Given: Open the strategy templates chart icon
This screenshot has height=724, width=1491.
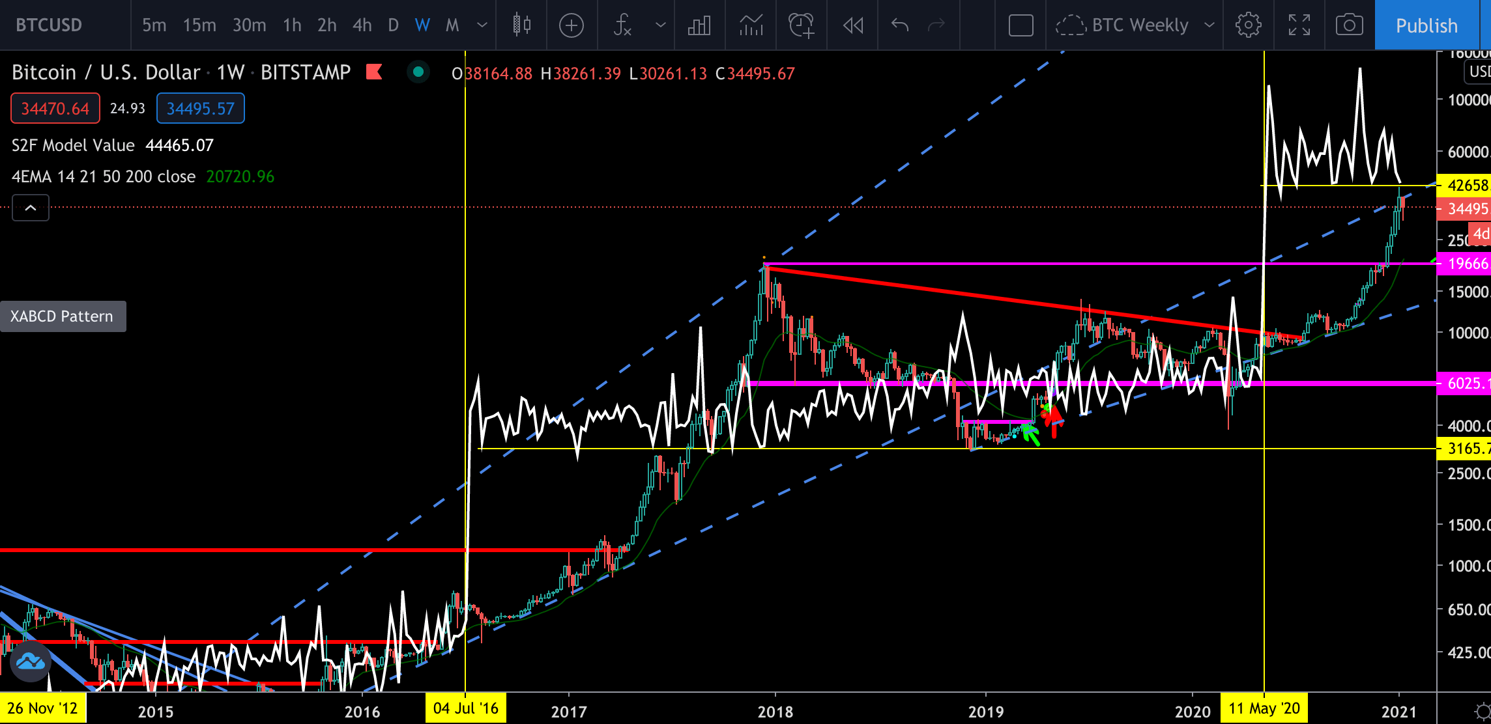Looking at the screenshot, I should coord(751,25).
